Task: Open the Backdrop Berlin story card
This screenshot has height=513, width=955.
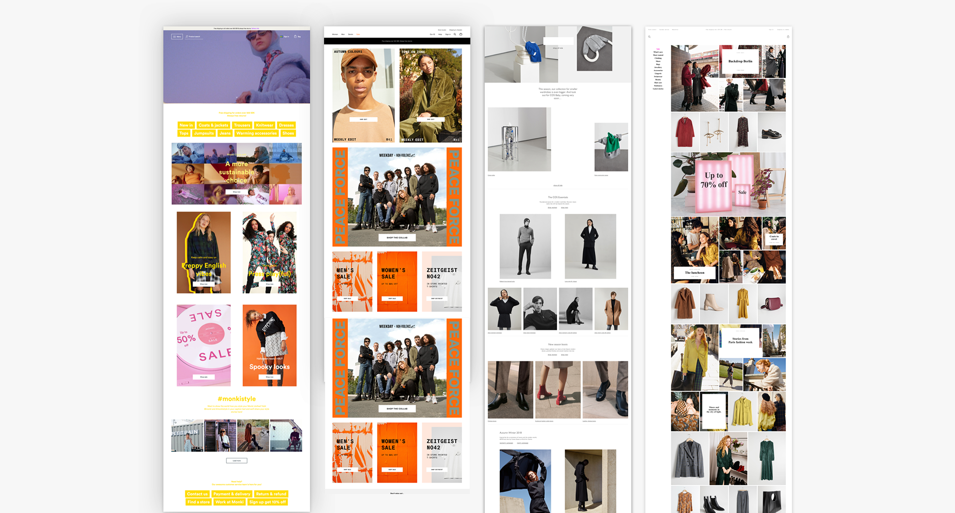Action: (x=741, y=62)
